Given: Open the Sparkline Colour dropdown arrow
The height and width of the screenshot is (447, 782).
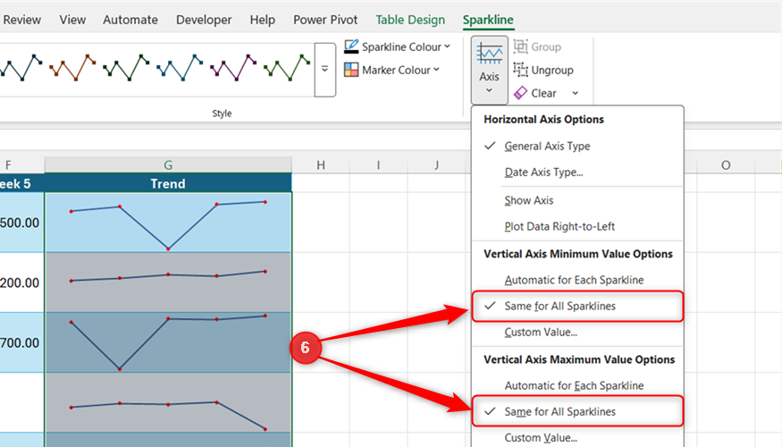Looking at the screenshot, I should (x=448, y=46).
